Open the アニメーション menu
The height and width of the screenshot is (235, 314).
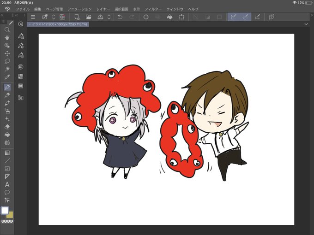79,9
